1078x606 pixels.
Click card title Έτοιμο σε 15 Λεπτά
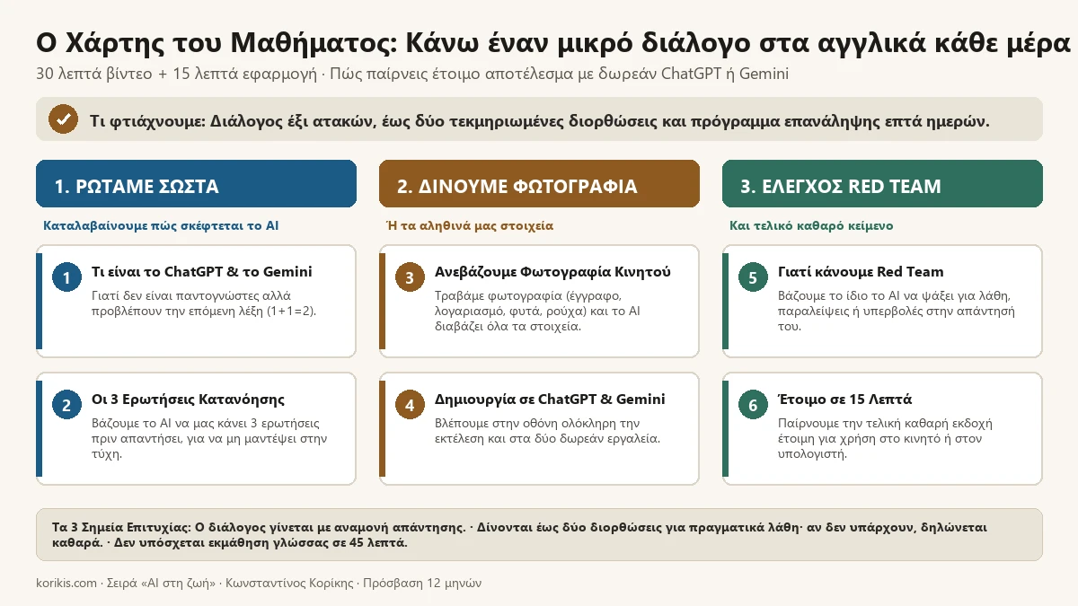point(844,400)
